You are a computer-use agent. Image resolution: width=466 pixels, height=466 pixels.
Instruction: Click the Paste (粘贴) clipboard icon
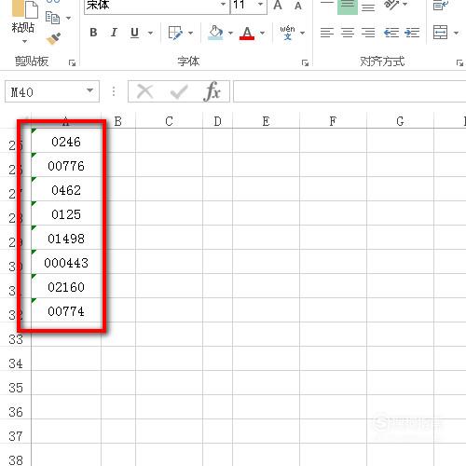pyautogui.click(x=25, y=8)
